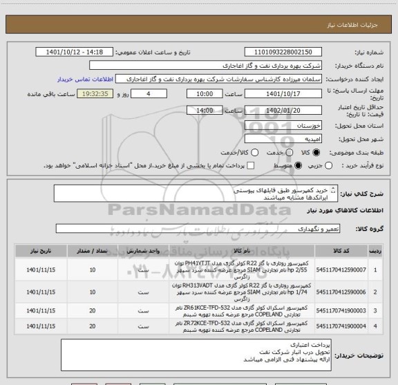The width and height of the screenshot is (398, 385).
Task: Click the جزئیات اطلاعات نیاز header title
Action: [x=352, y=25]
